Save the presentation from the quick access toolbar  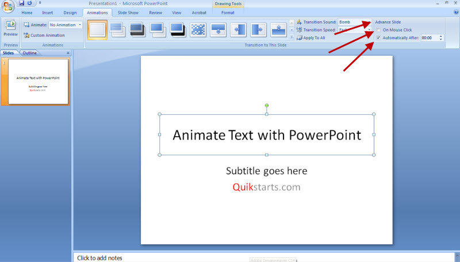point(21,3)
